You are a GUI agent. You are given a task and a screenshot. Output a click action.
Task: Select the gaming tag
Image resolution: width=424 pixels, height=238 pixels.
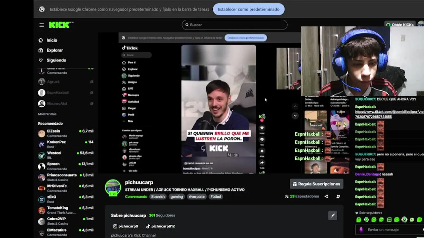point(177,196)
